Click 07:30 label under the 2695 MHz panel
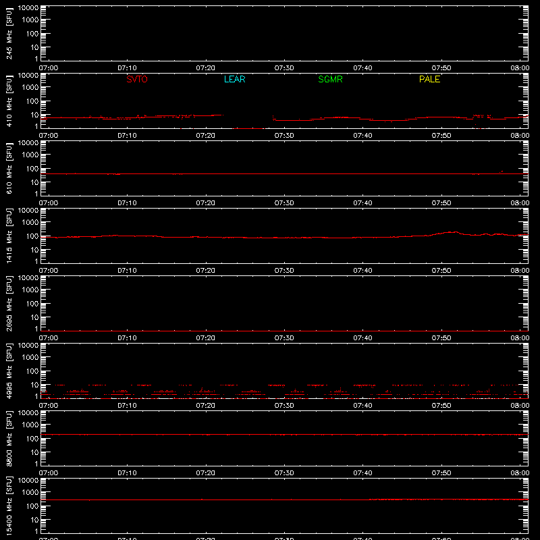Image resolution: width=540 pixels, height=540 pixels. (284, 338)
